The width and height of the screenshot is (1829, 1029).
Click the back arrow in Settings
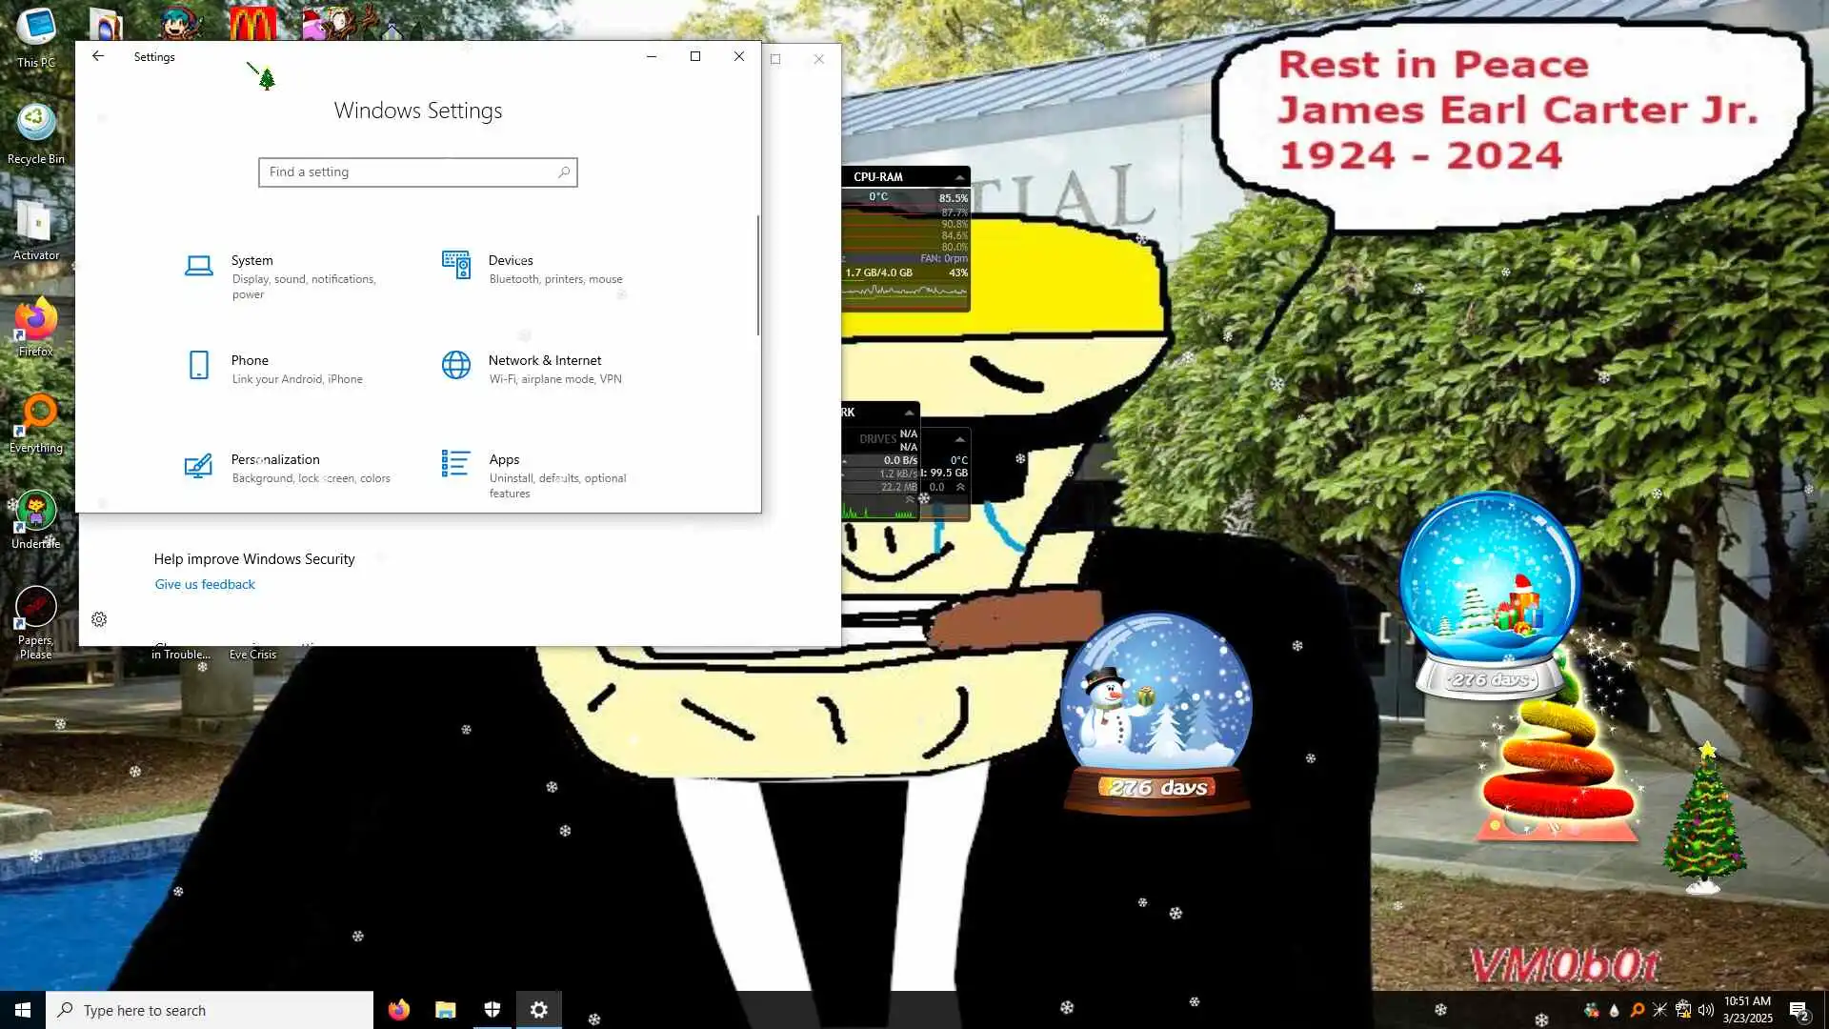click(98, 56)
